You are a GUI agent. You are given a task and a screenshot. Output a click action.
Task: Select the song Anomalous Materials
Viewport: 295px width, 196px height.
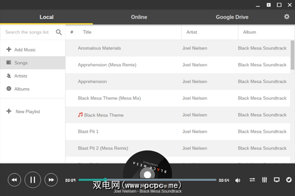(x=100, y=48)
